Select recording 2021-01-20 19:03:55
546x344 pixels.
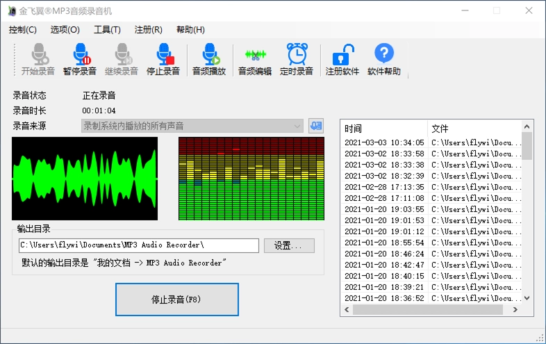[x=431, y=209]
